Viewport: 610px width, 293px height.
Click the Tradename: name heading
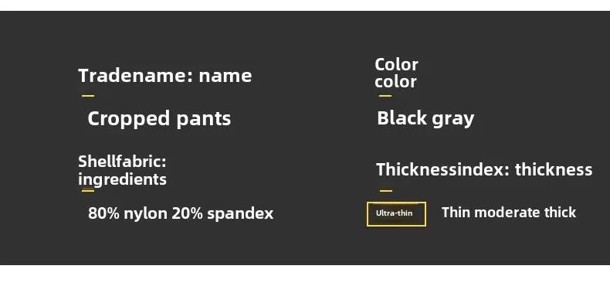point(165,75)
